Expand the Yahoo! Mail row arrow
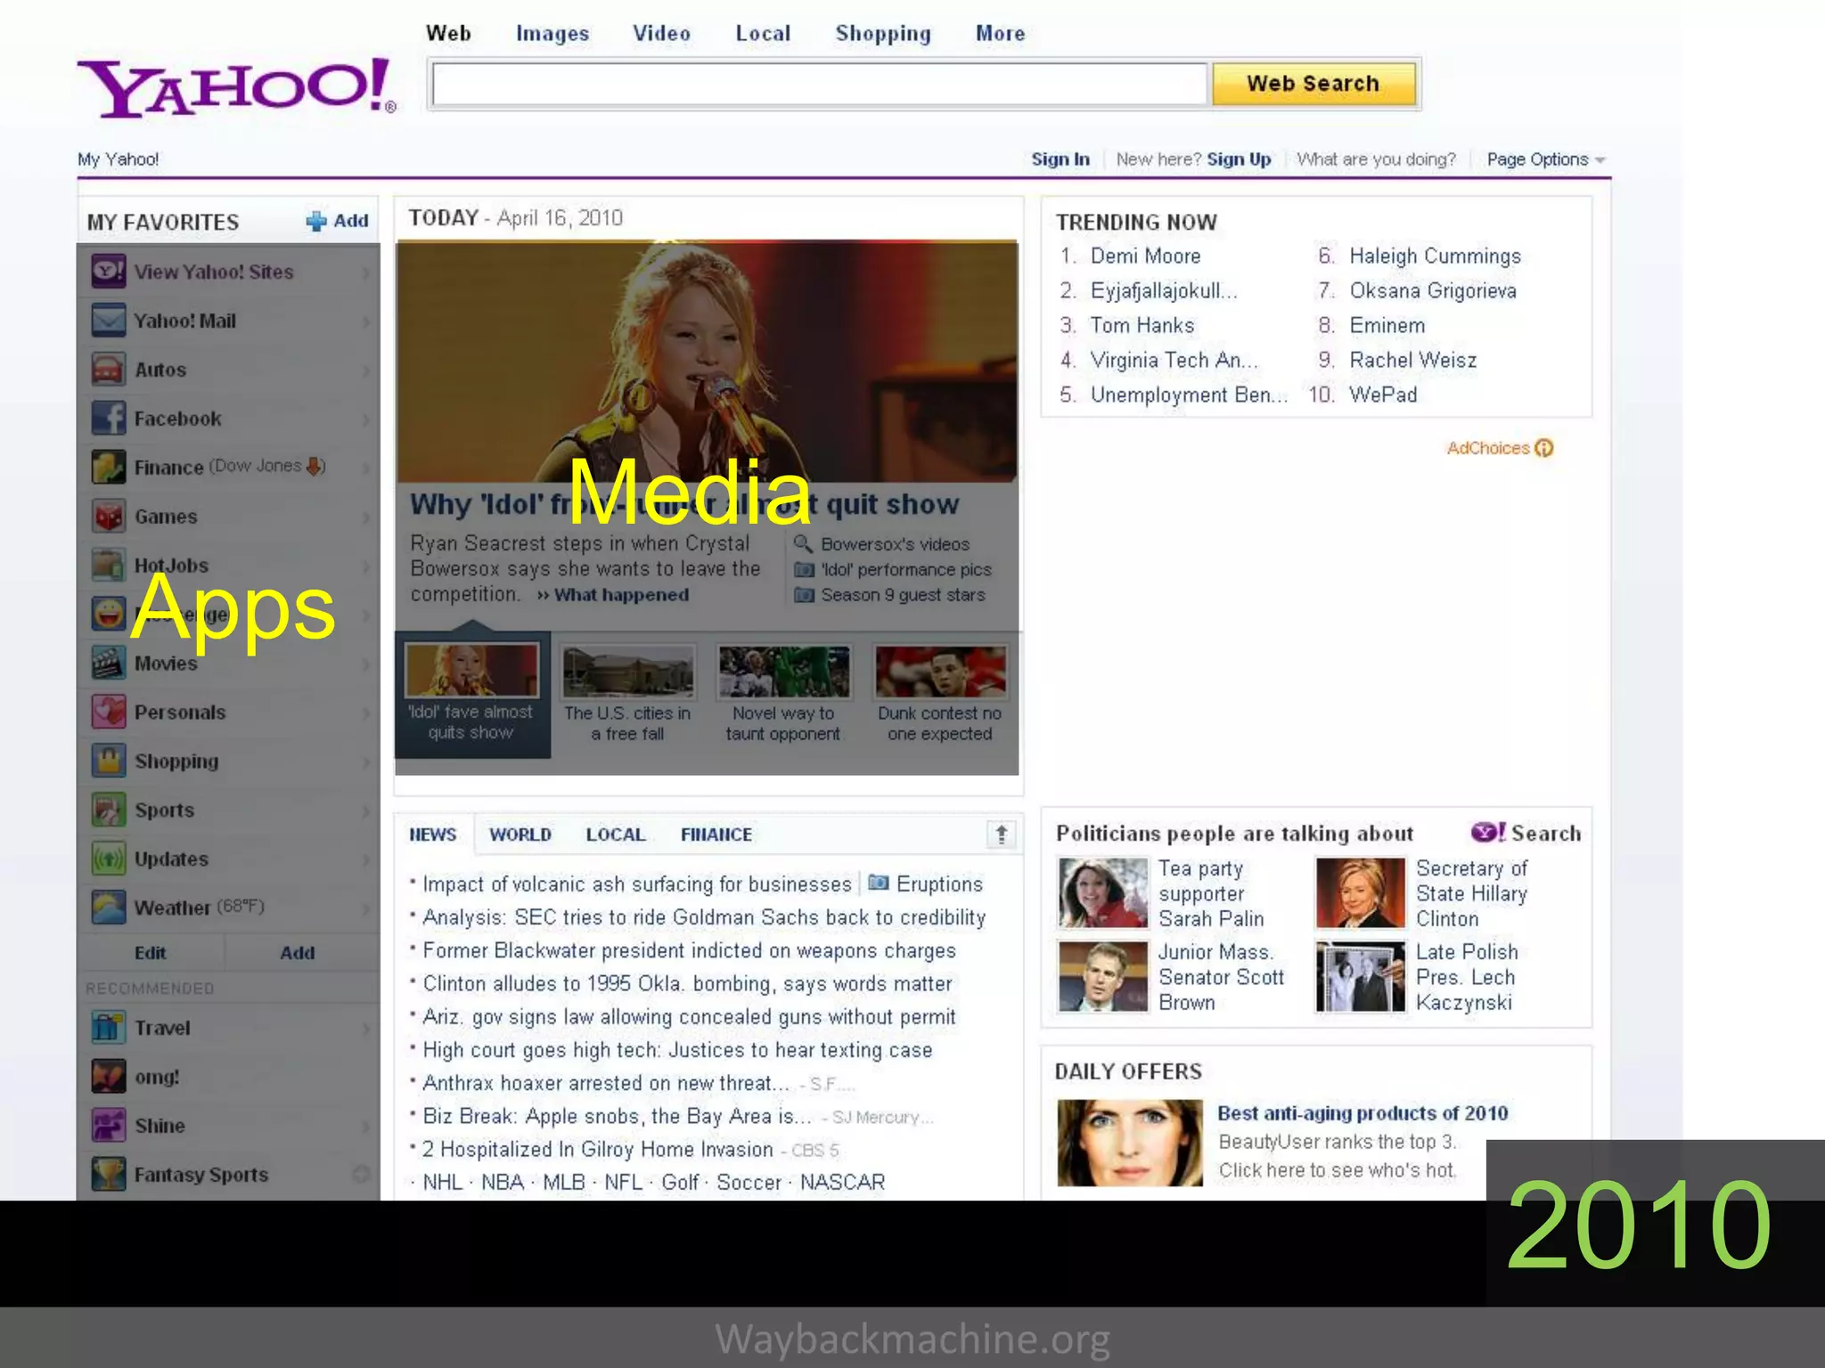 click(365, 321)
